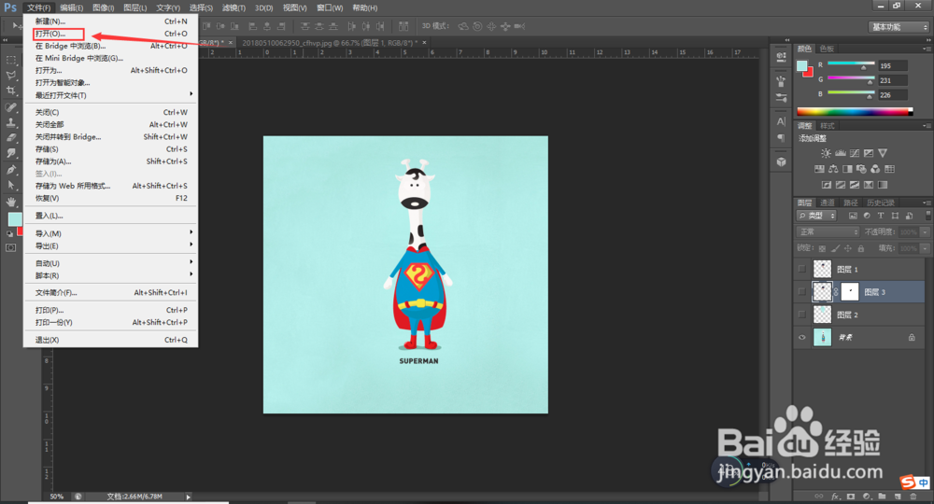
Task: Select the Clone Stamp tool
Action: click(10, 122)
